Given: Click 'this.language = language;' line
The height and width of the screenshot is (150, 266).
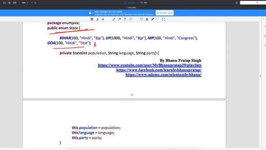Looking at the screenshot, I should coord(93,132).
